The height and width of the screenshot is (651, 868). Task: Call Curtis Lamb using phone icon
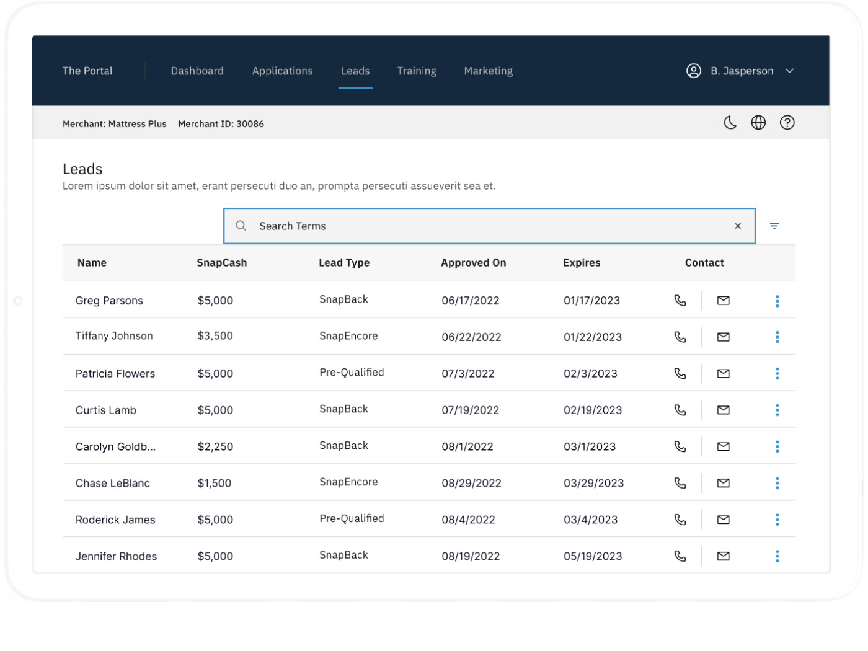pos(680,410)
